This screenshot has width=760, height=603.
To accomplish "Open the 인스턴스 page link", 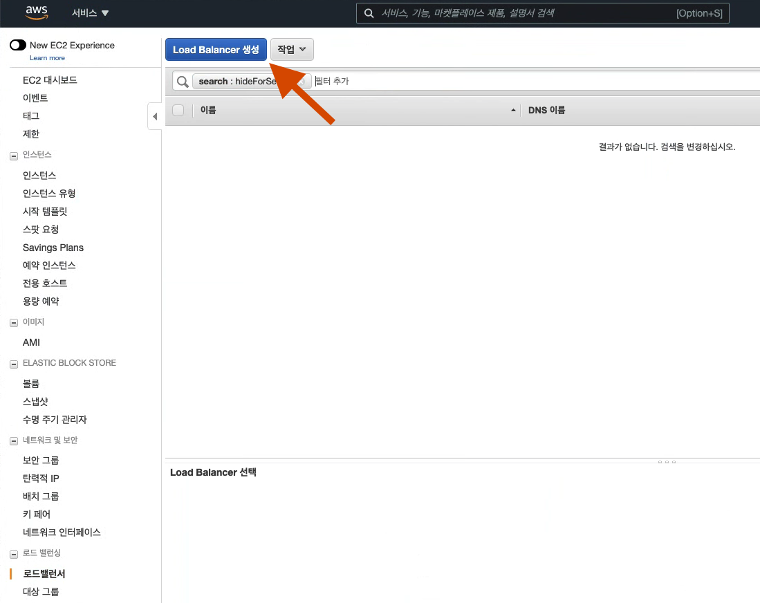I will click(x=39, y=175).
